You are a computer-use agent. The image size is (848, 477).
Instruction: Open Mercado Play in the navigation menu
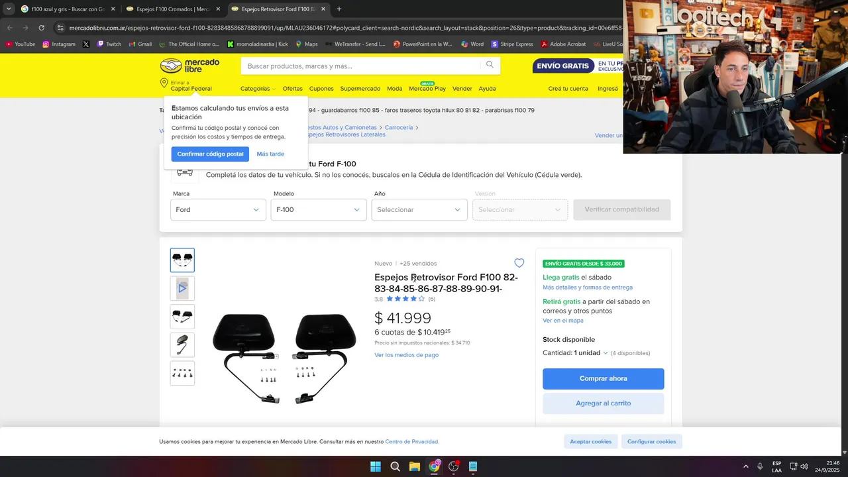(427, 89)
